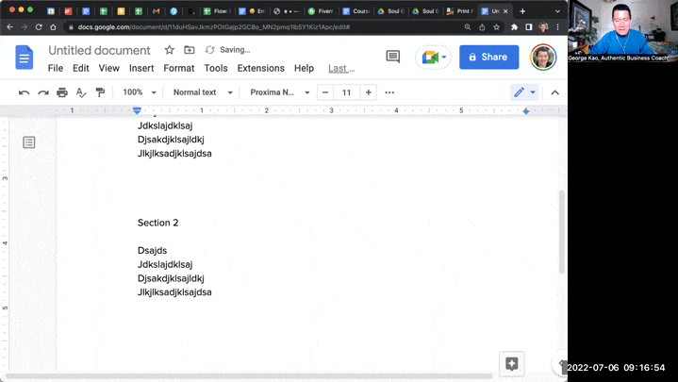Hide the menus with collapse arrow
The height and width of the screenshot is (382, 678).
click(554, 92)
